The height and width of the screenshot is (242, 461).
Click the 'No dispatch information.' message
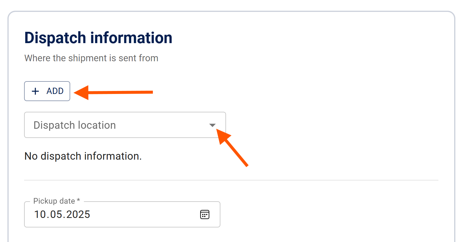[x=83, y=156]
